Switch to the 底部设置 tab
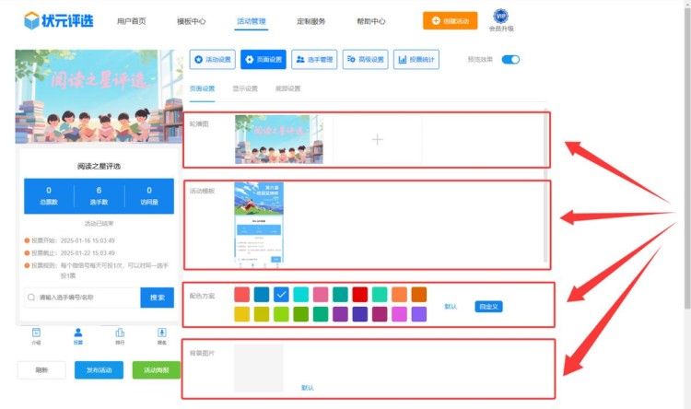The image size is (691, 409). pos(288,89)
